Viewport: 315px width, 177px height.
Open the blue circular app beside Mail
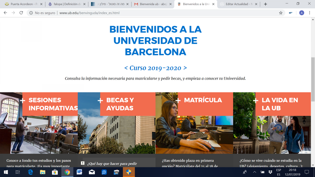coord(104,172)
